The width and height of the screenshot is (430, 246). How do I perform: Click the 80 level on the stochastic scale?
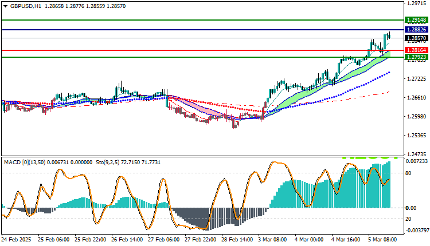tap(408, 173)
